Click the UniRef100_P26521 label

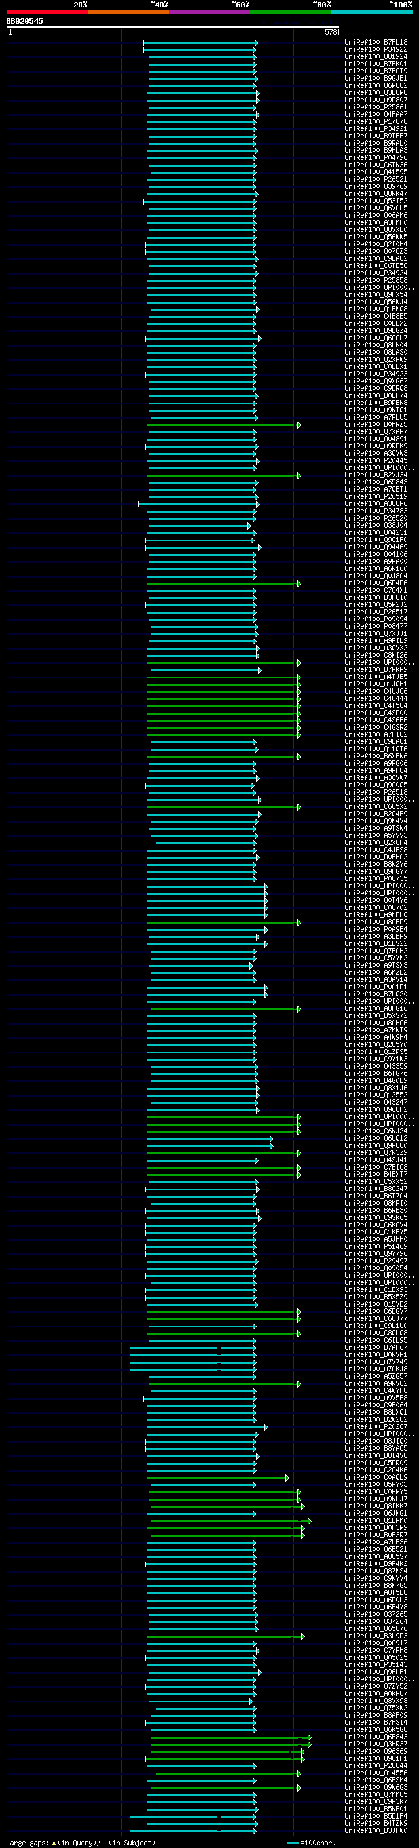[x=375, y=180]
